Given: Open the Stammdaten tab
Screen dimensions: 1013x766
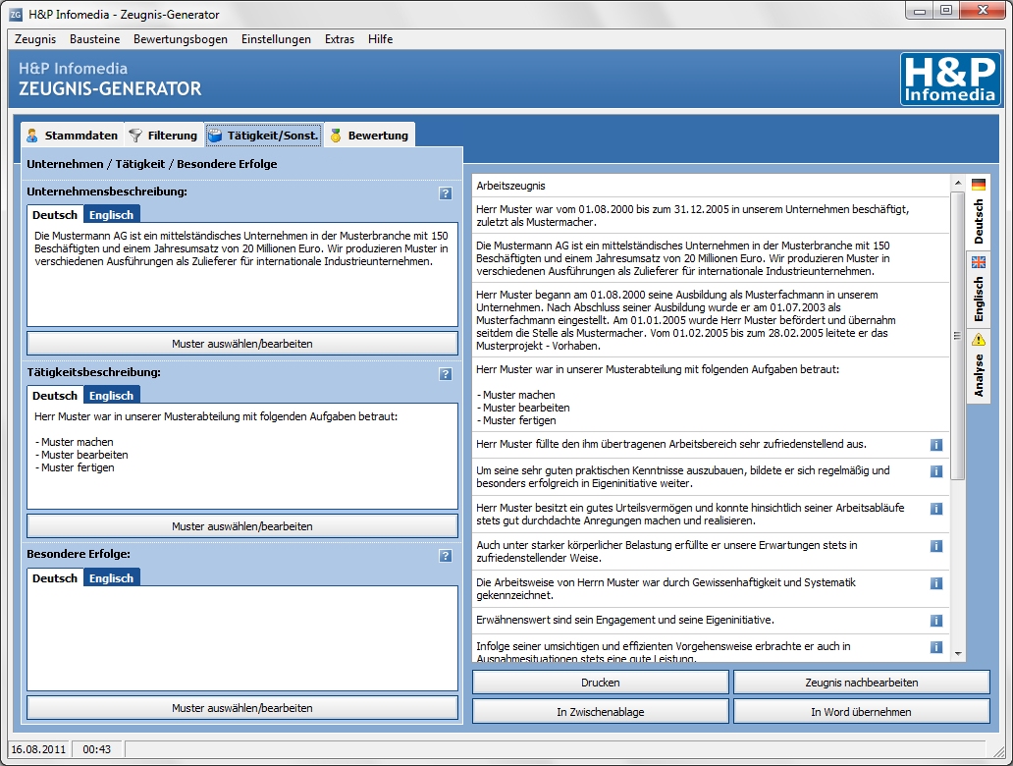Looking at the screenshot, I should [x=73, y=136].
